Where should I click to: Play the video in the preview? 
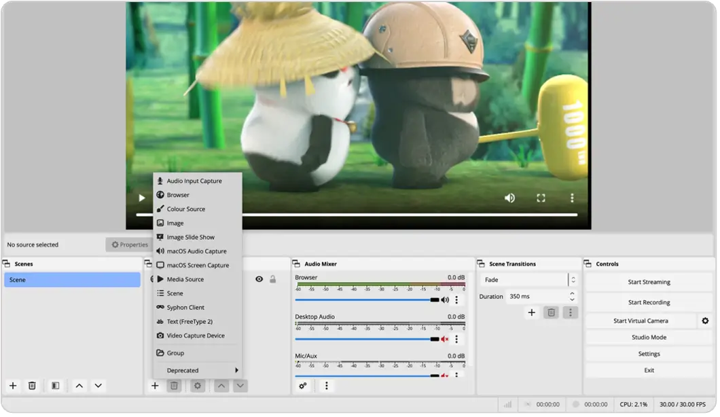(x=142, y=198)
